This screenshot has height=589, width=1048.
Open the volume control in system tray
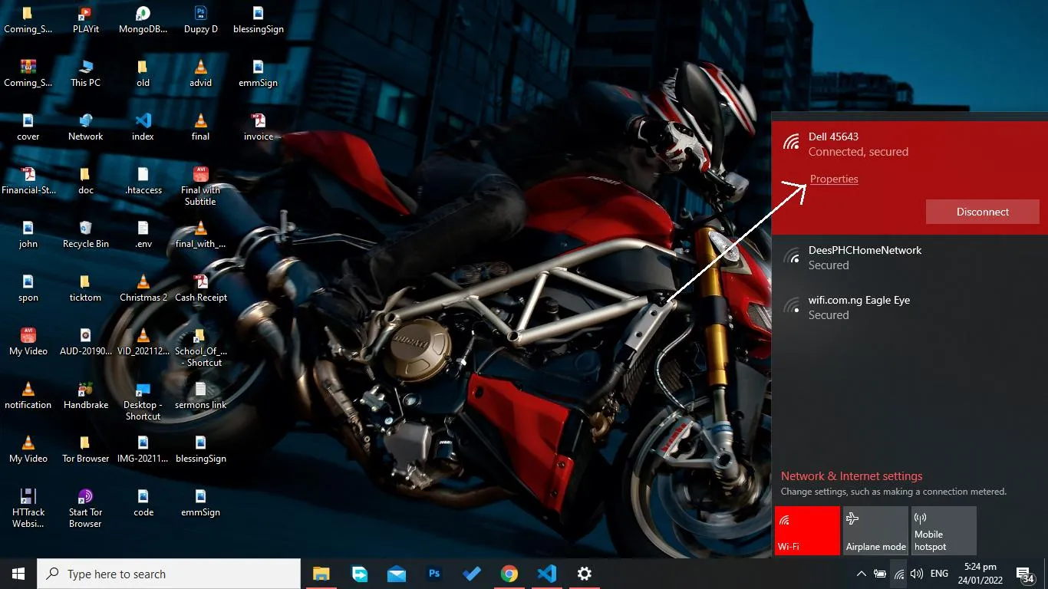(916, 574)
